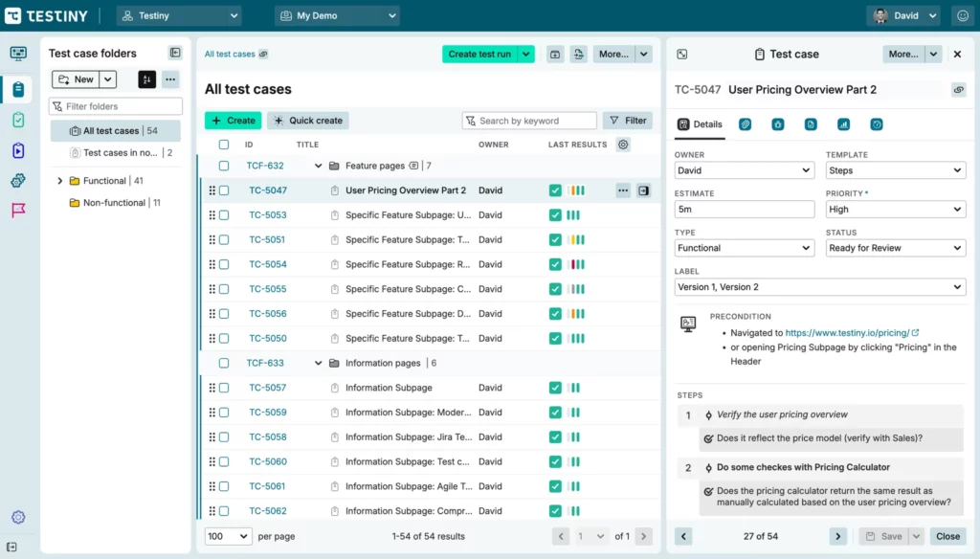Open the attachments tab icon in test case panel
Screen dimensions: 980x559
pos(745,124)
